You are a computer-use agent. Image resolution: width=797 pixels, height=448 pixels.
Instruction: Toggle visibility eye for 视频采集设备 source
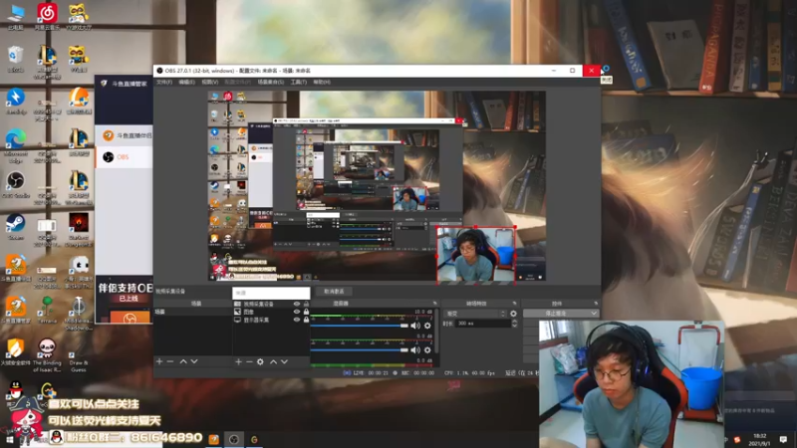(297, 305)
